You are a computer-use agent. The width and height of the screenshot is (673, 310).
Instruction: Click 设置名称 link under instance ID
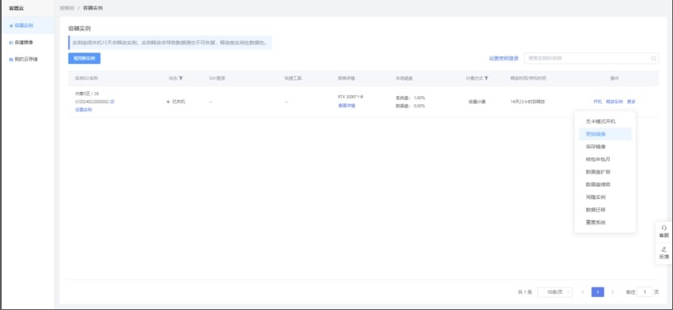coord(84,109)
